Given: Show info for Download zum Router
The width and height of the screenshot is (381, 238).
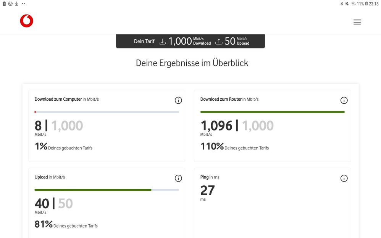Looking at the screenshot, I should pyautogui.click(x=344, y=100).
